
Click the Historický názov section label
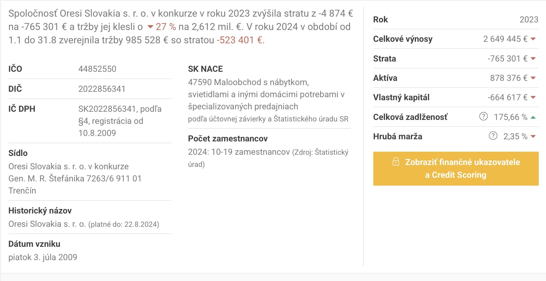tap(40, 211)
